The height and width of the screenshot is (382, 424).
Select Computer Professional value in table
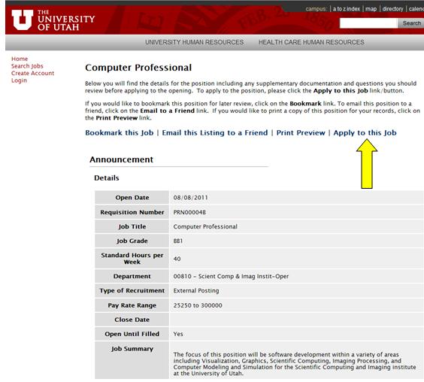205,226
